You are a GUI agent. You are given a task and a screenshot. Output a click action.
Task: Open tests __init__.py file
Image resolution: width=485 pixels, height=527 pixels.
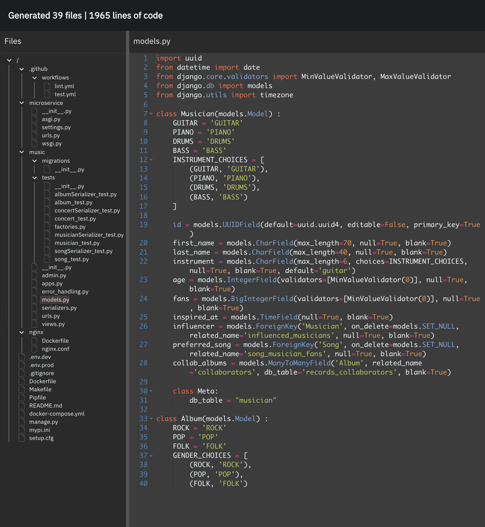69,186
